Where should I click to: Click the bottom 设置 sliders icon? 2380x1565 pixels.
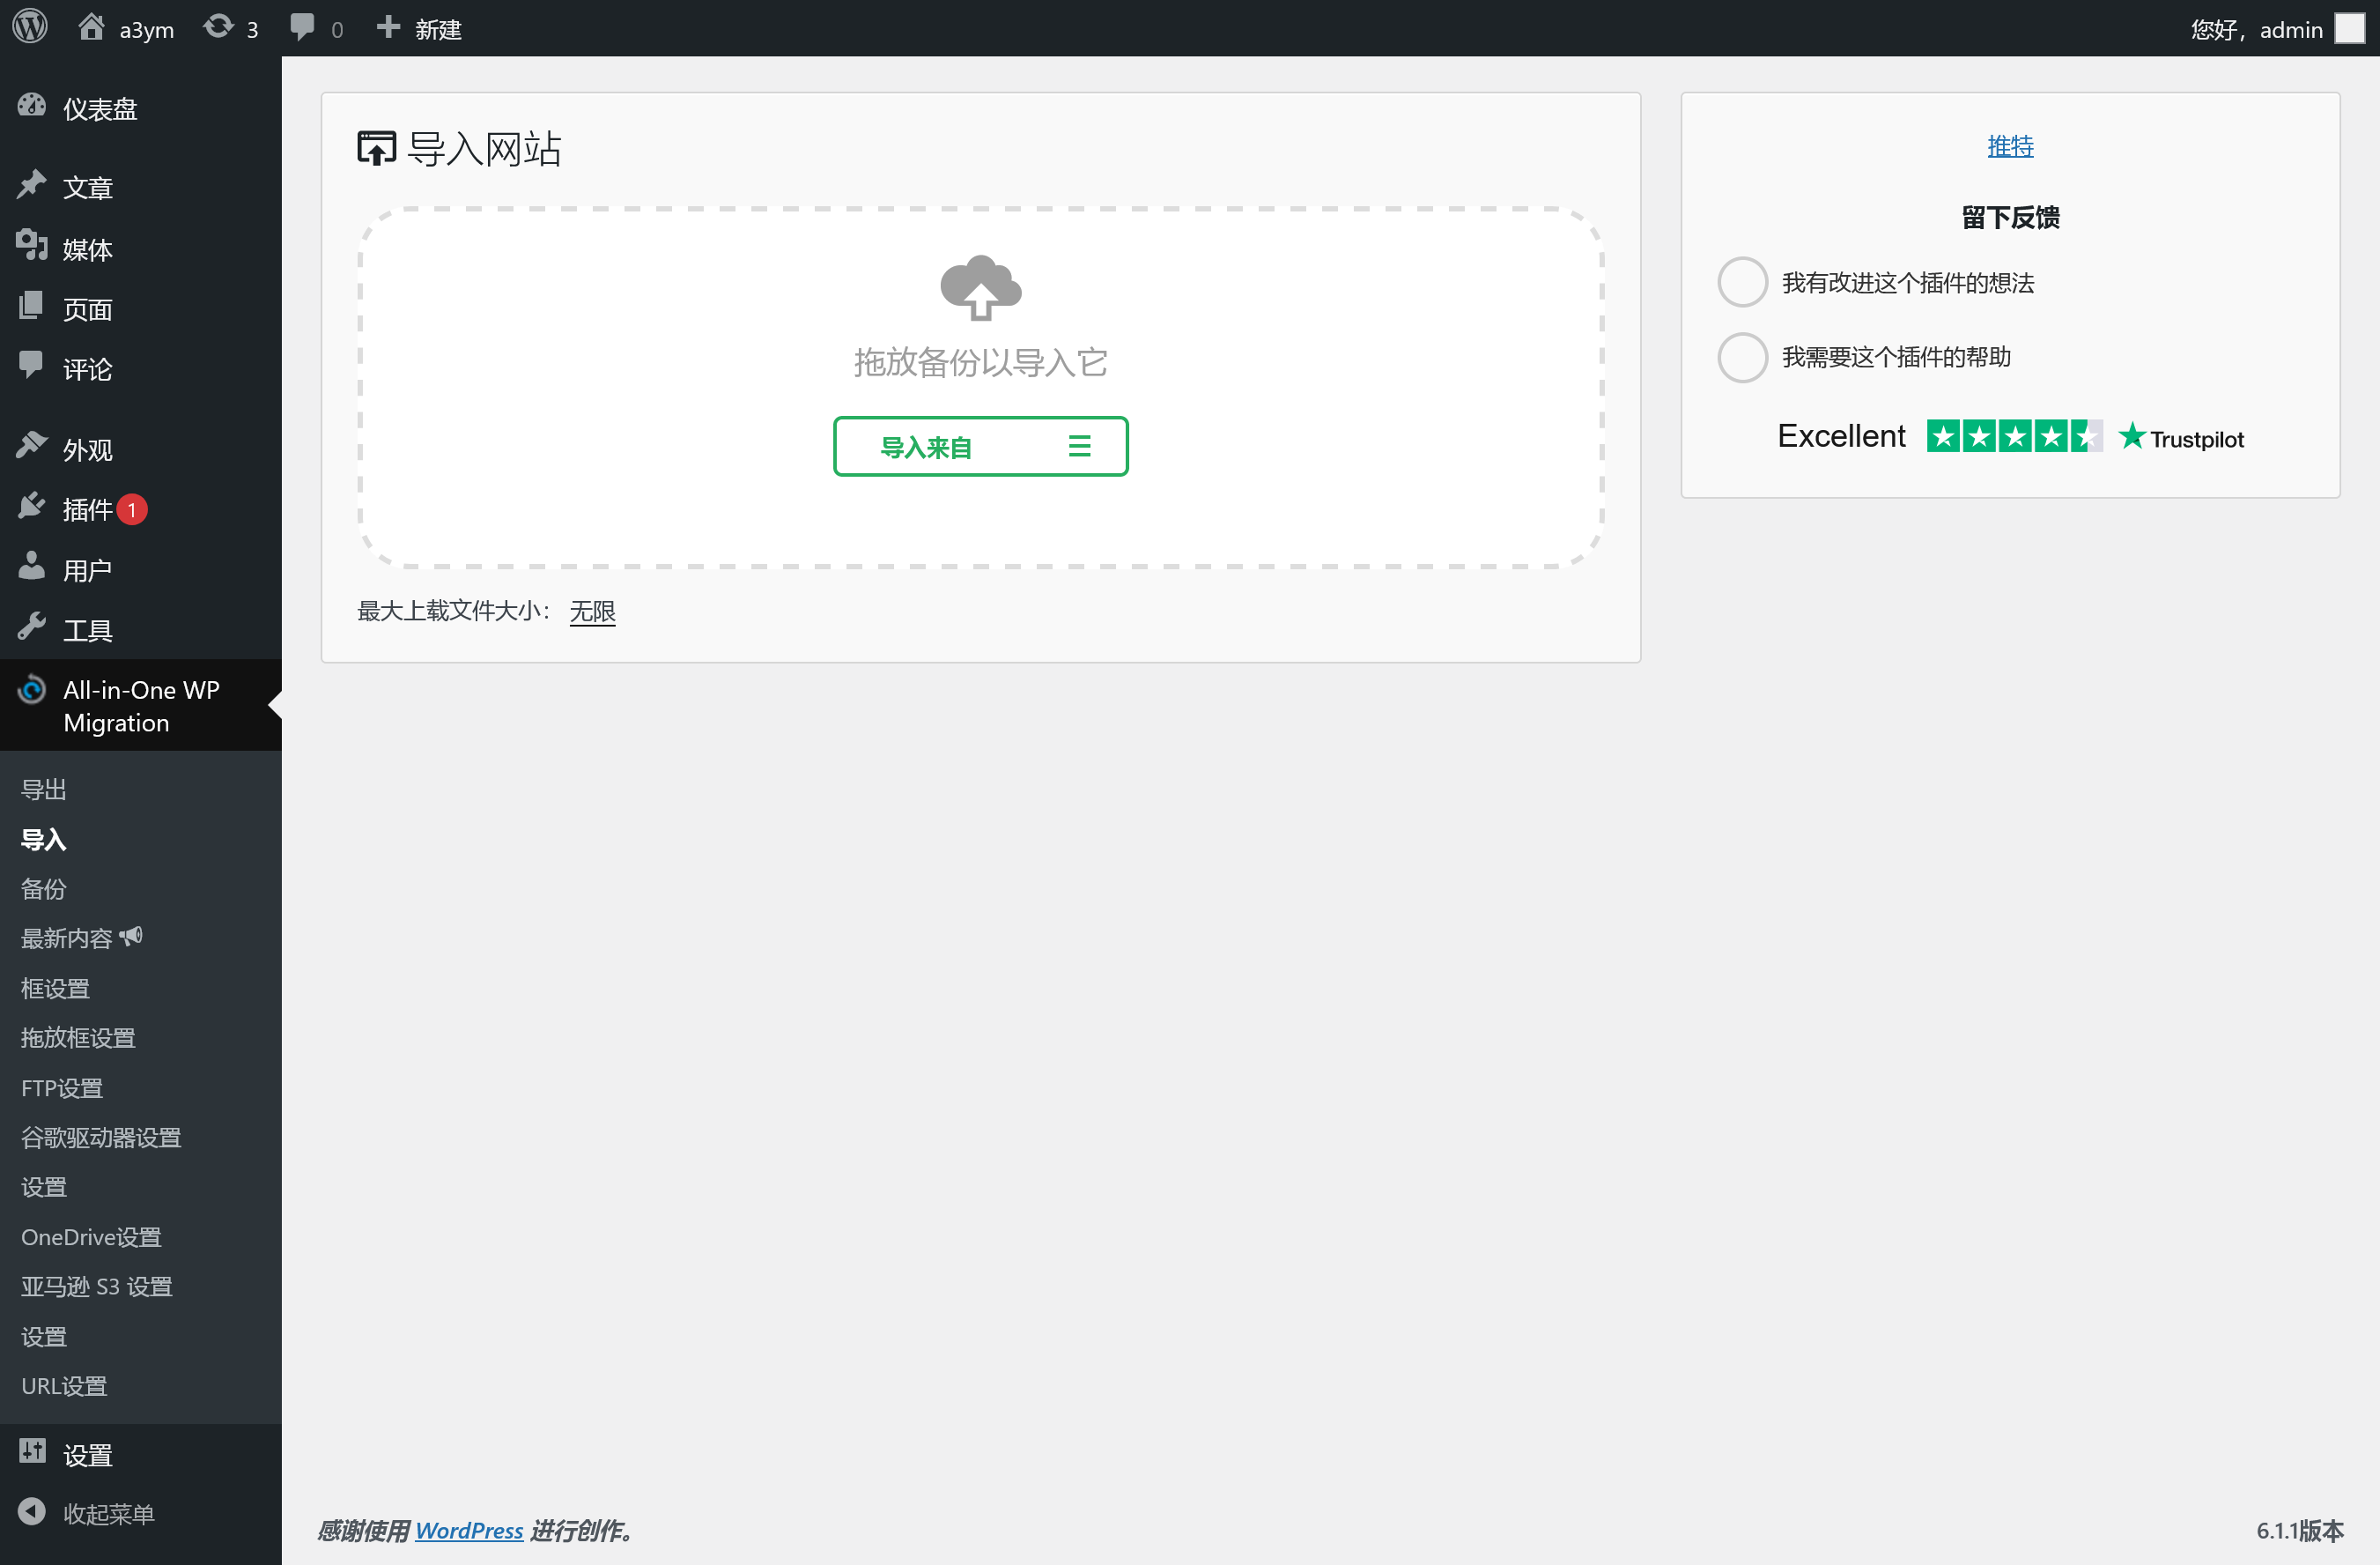(x=32, y=1452)
